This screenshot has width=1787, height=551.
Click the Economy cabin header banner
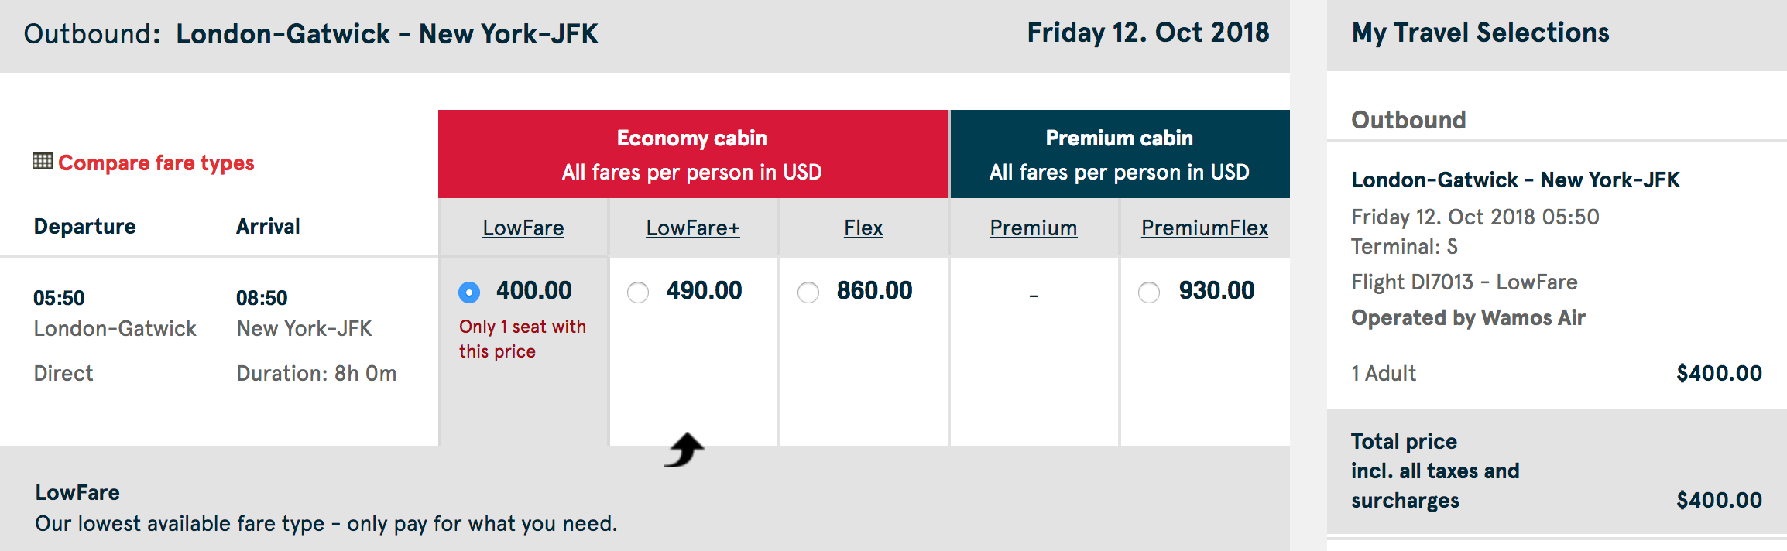point(692,154)
